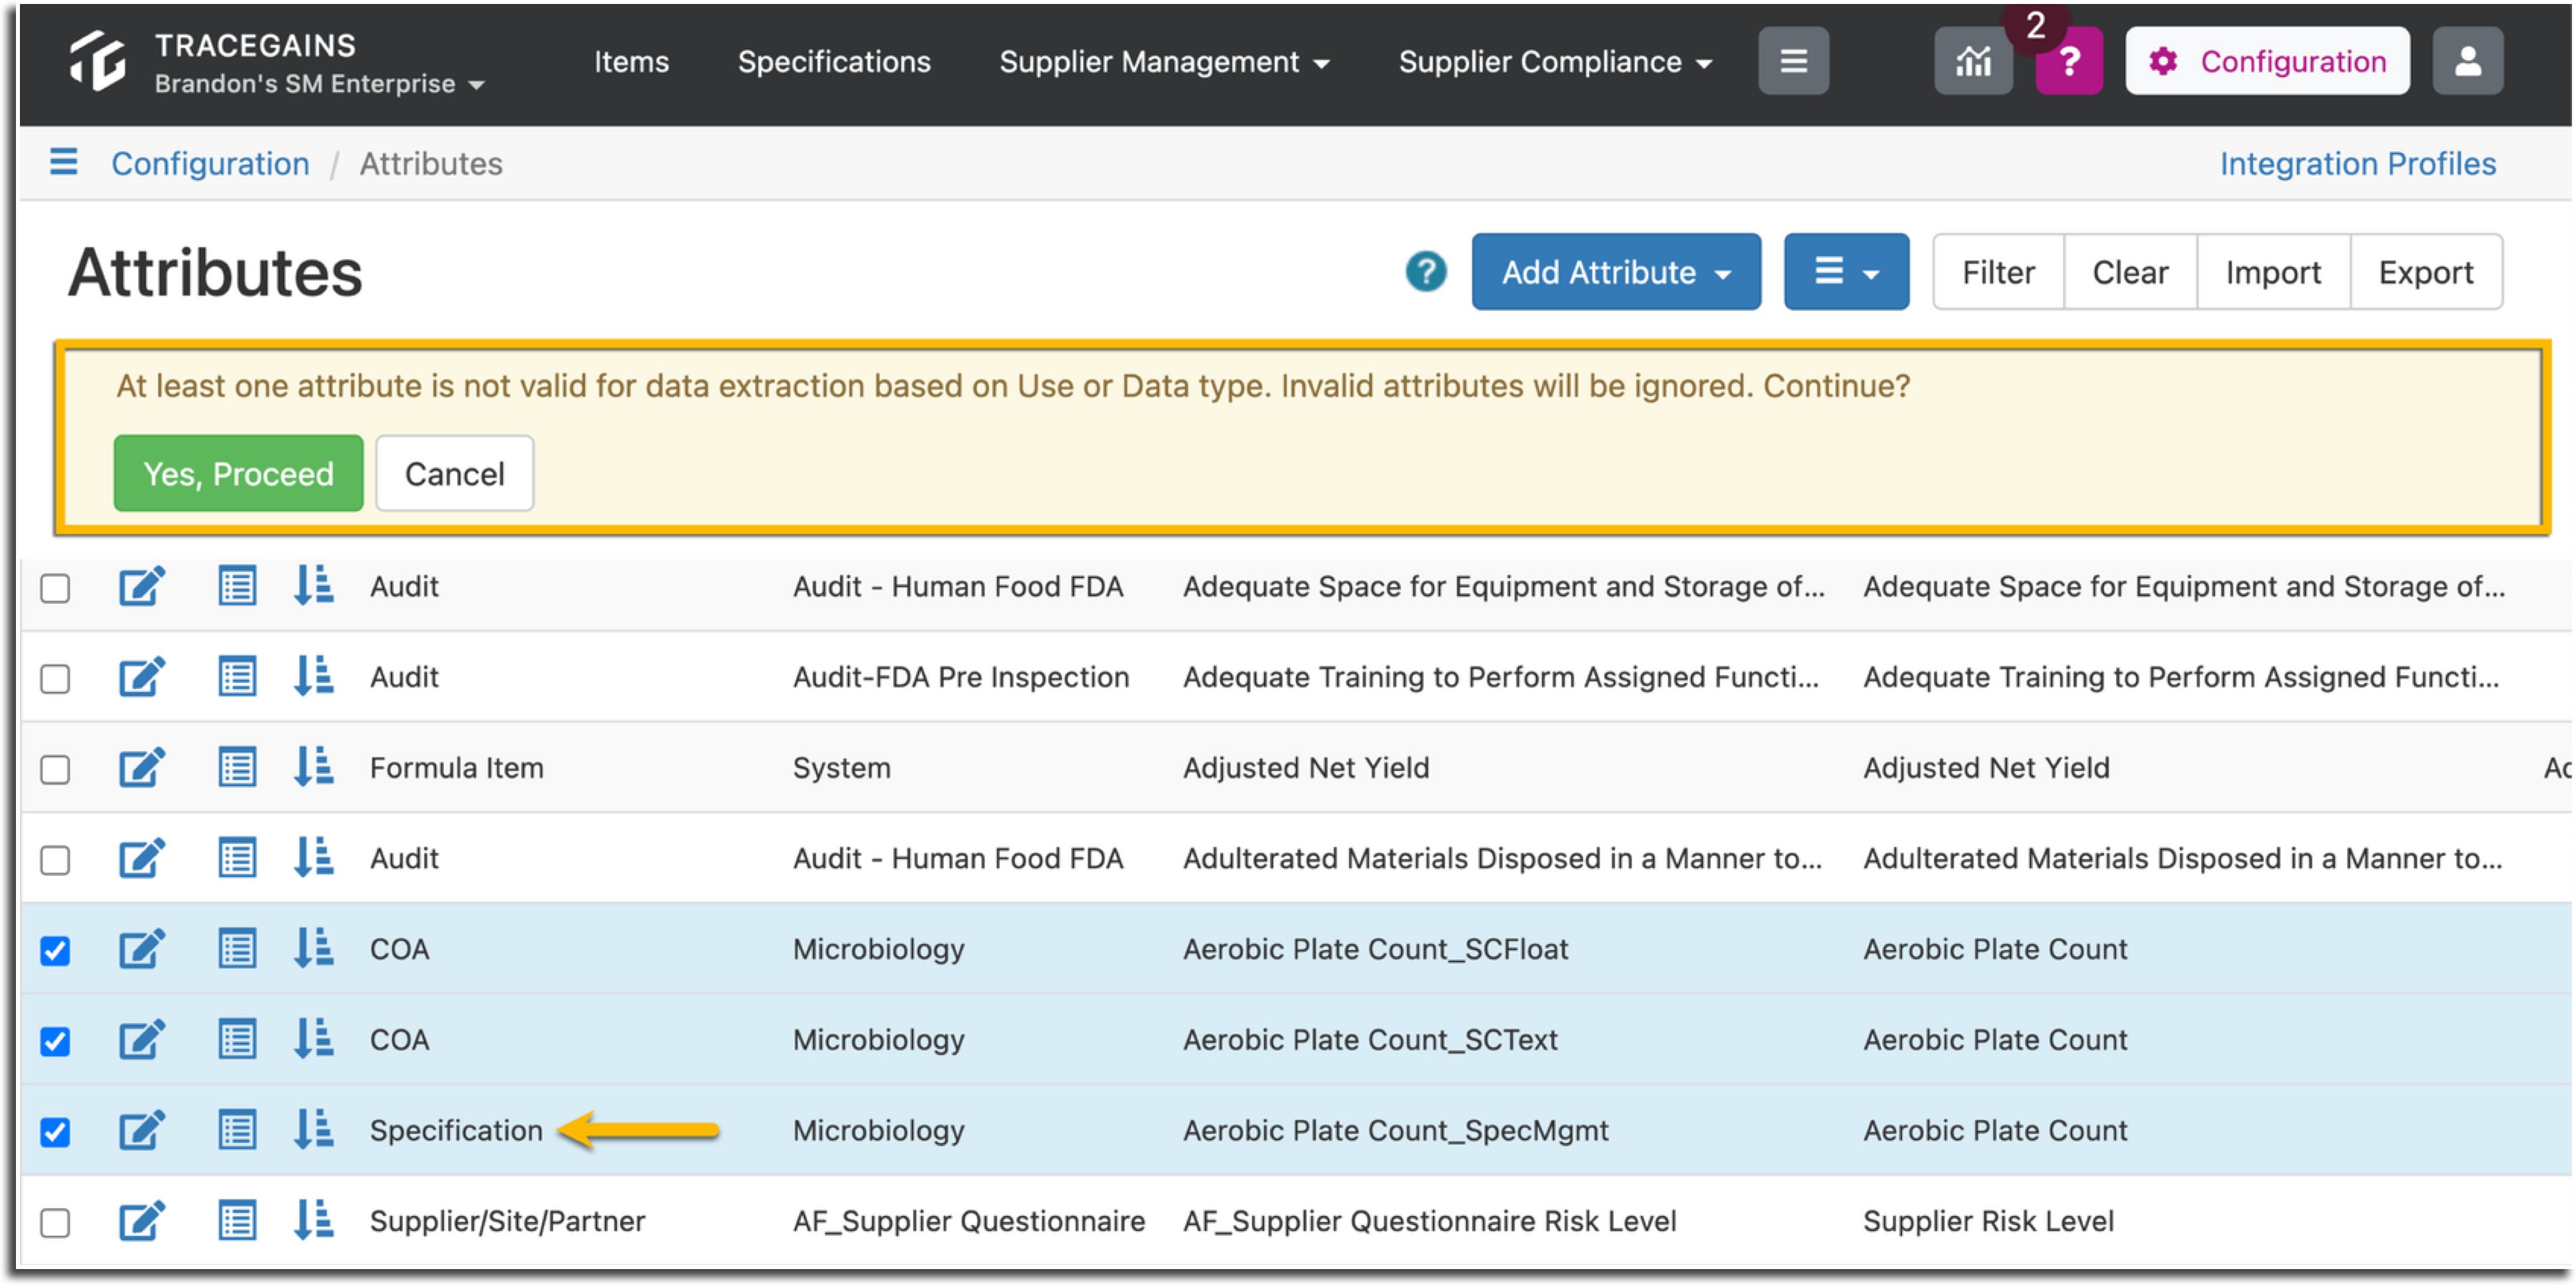Cancel the data extraction warning

pyautogui.click(x=454, y=473)
